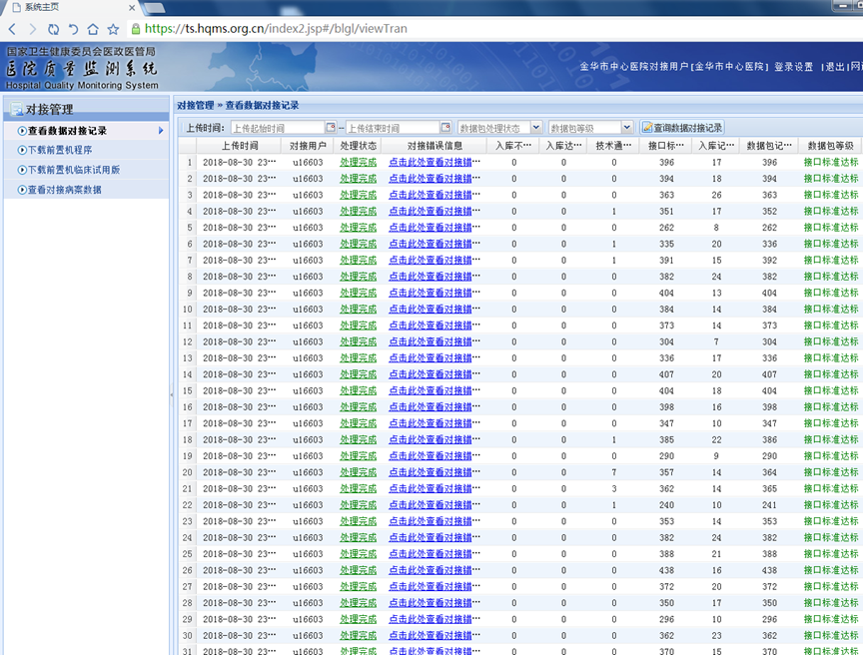The width and height of the screenshot is (863, 655).
Task: Open 登录设置 in the header
Action: pyautogui.click(x=794, y=67)
